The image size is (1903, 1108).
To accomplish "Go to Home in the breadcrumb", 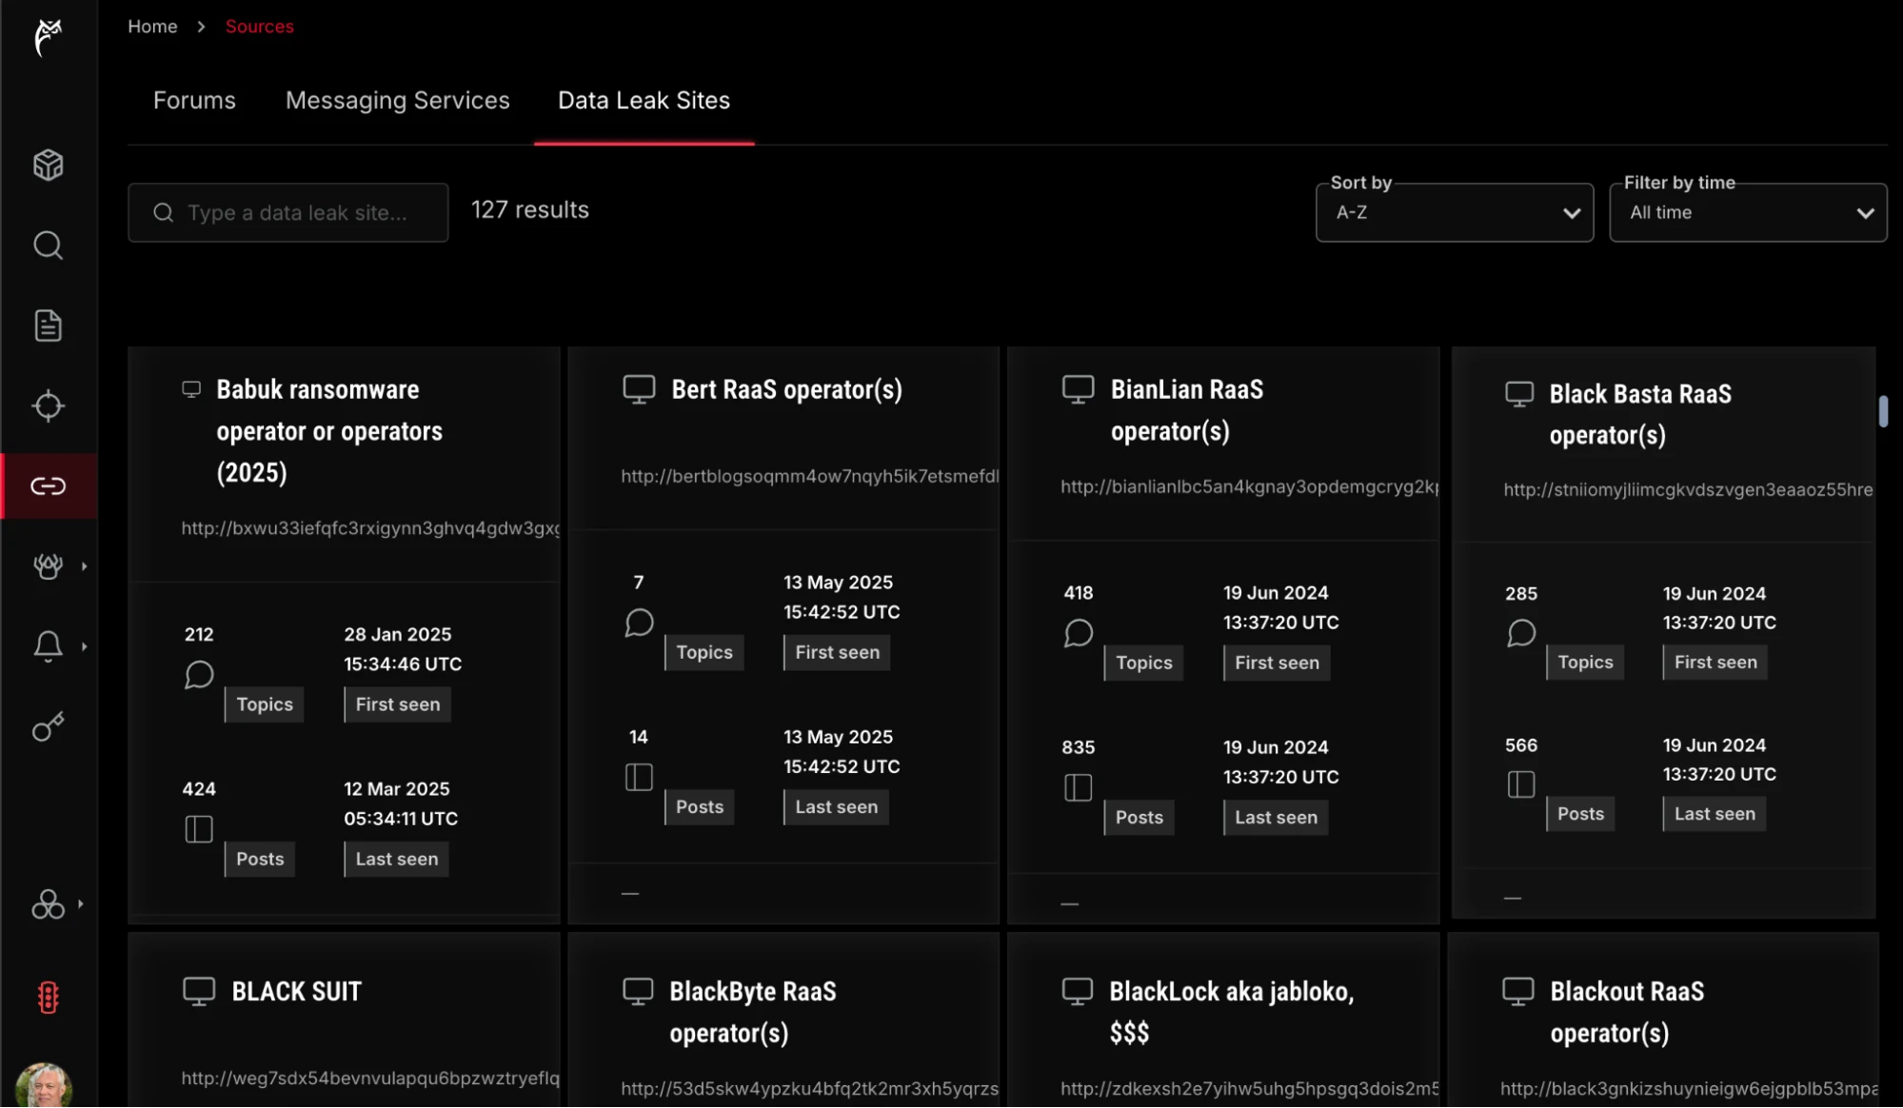I will point(152,27).
